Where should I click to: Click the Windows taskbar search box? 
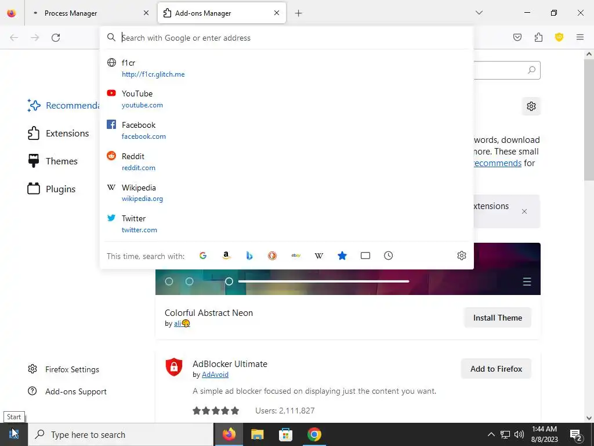click(121, 434)
